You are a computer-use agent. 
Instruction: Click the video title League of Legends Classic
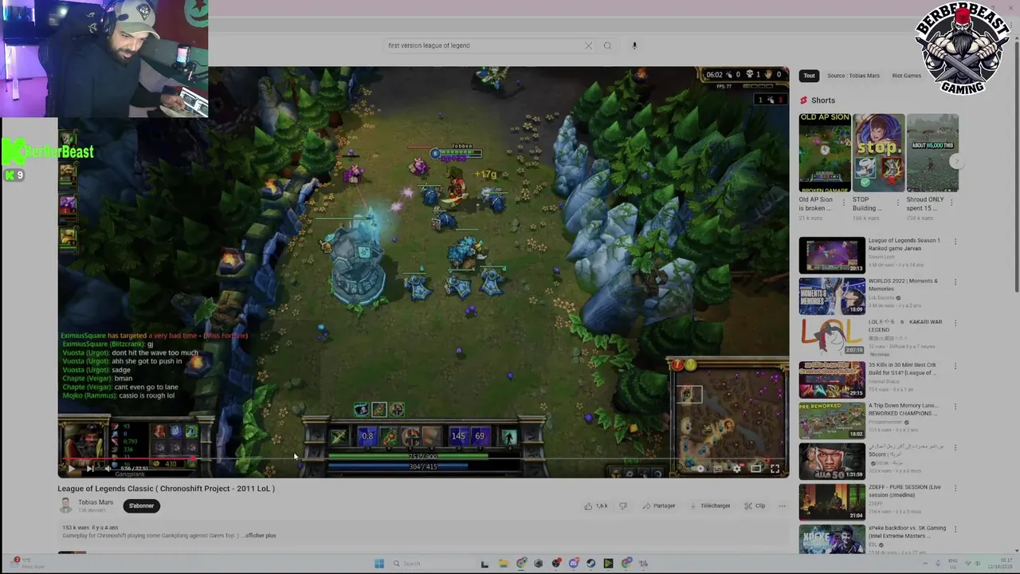coord(166,489)
